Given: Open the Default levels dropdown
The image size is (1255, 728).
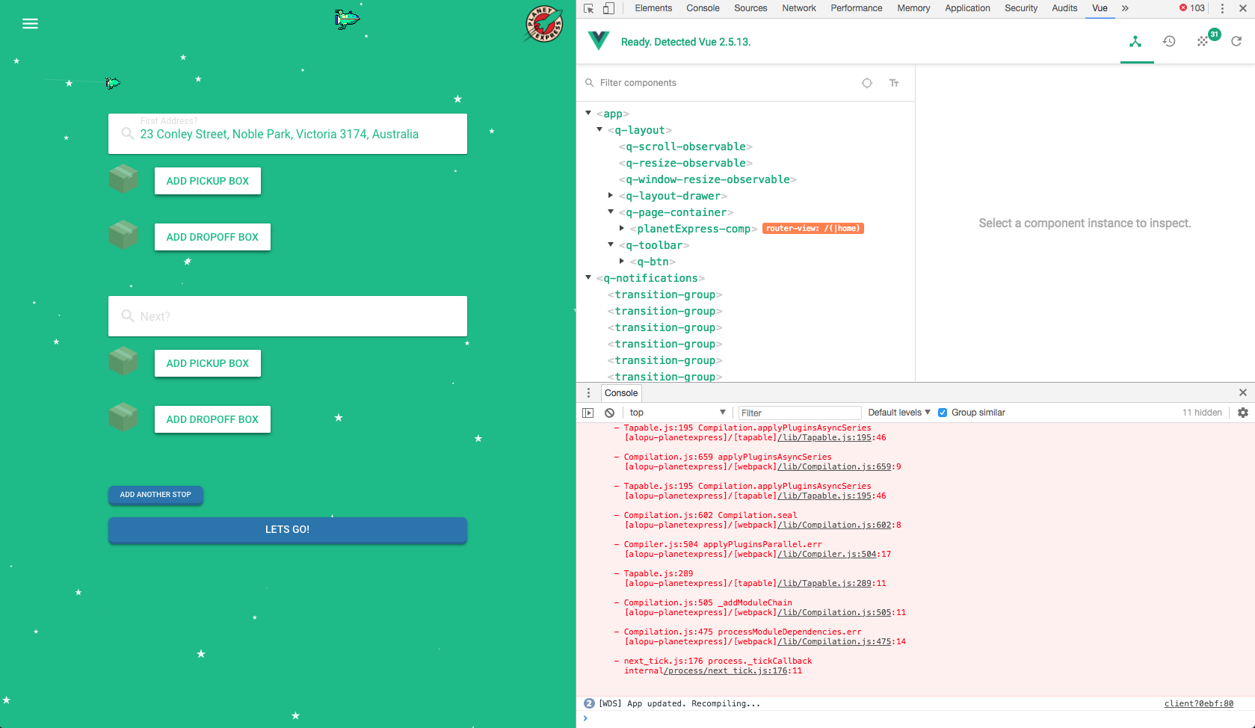Looking at the screenshot, I should [898, 412].
